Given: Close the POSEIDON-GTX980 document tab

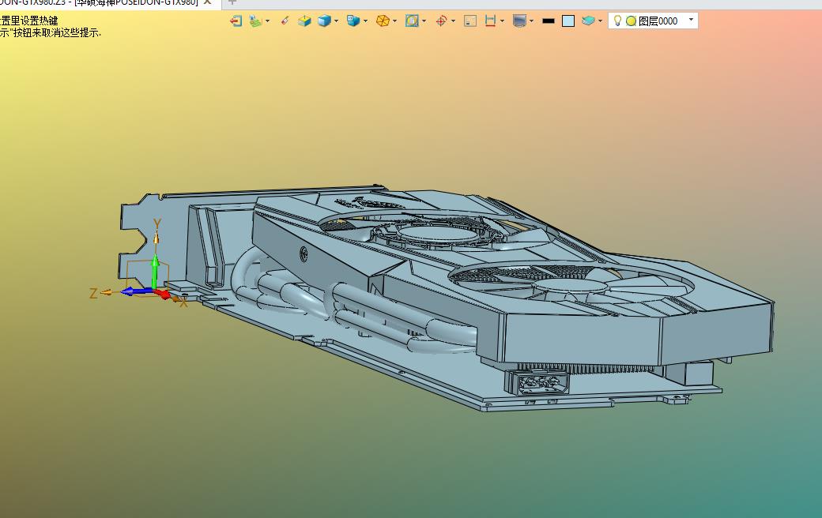Looking at the screenshot, I should pos(208,2).
